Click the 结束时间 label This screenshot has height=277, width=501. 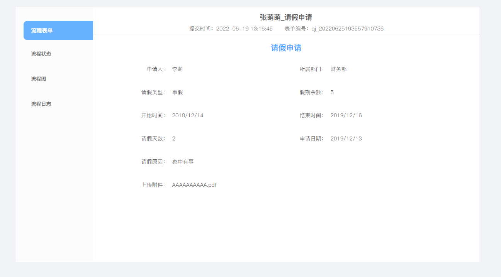pos(312,115)
